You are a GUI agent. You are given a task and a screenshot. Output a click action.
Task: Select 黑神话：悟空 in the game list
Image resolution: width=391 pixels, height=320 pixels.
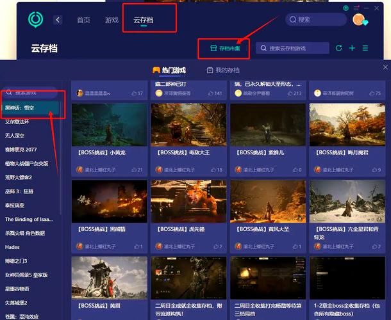pos(30,108)
